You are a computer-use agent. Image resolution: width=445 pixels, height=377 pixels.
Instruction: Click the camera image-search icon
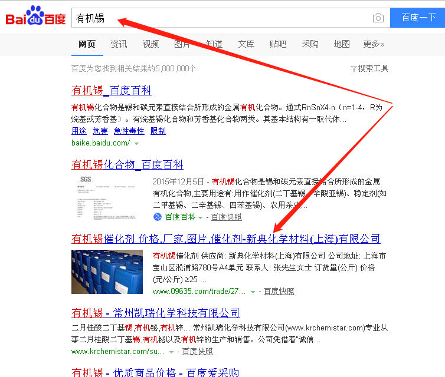(x=378, y=18)
